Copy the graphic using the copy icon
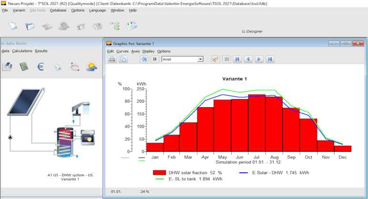The height and width of the screenshot is (199, 368). [123, 60]
